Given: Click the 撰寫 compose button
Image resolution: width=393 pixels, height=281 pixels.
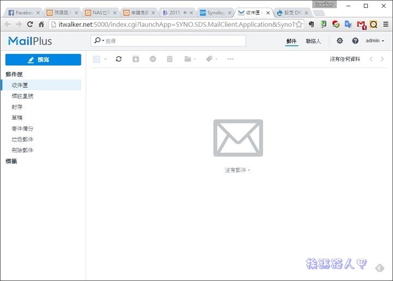Looking at the screenshot, I should pos(43,59).
